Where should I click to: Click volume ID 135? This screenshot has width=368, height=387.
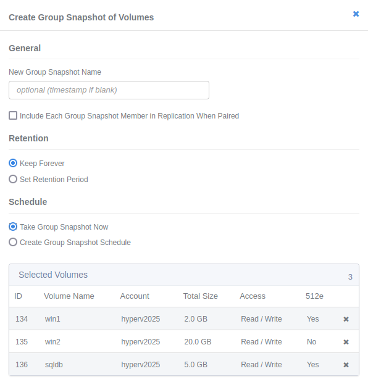coord(22,341)
